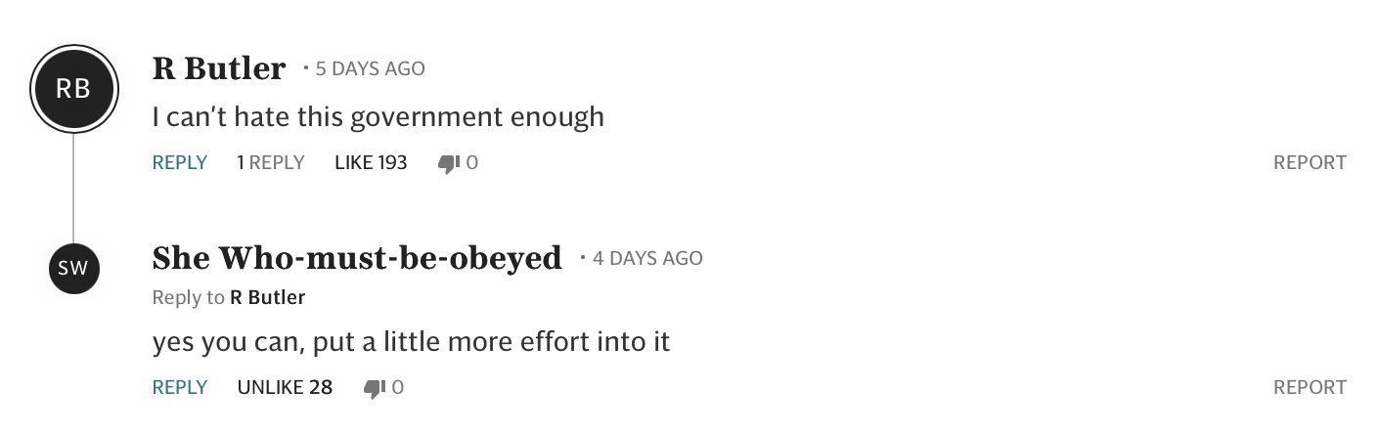Viewport: 1379px width, 432px height.
Task: Click the "4 days ago" timestamp
Action: click(x=647, y=259)
